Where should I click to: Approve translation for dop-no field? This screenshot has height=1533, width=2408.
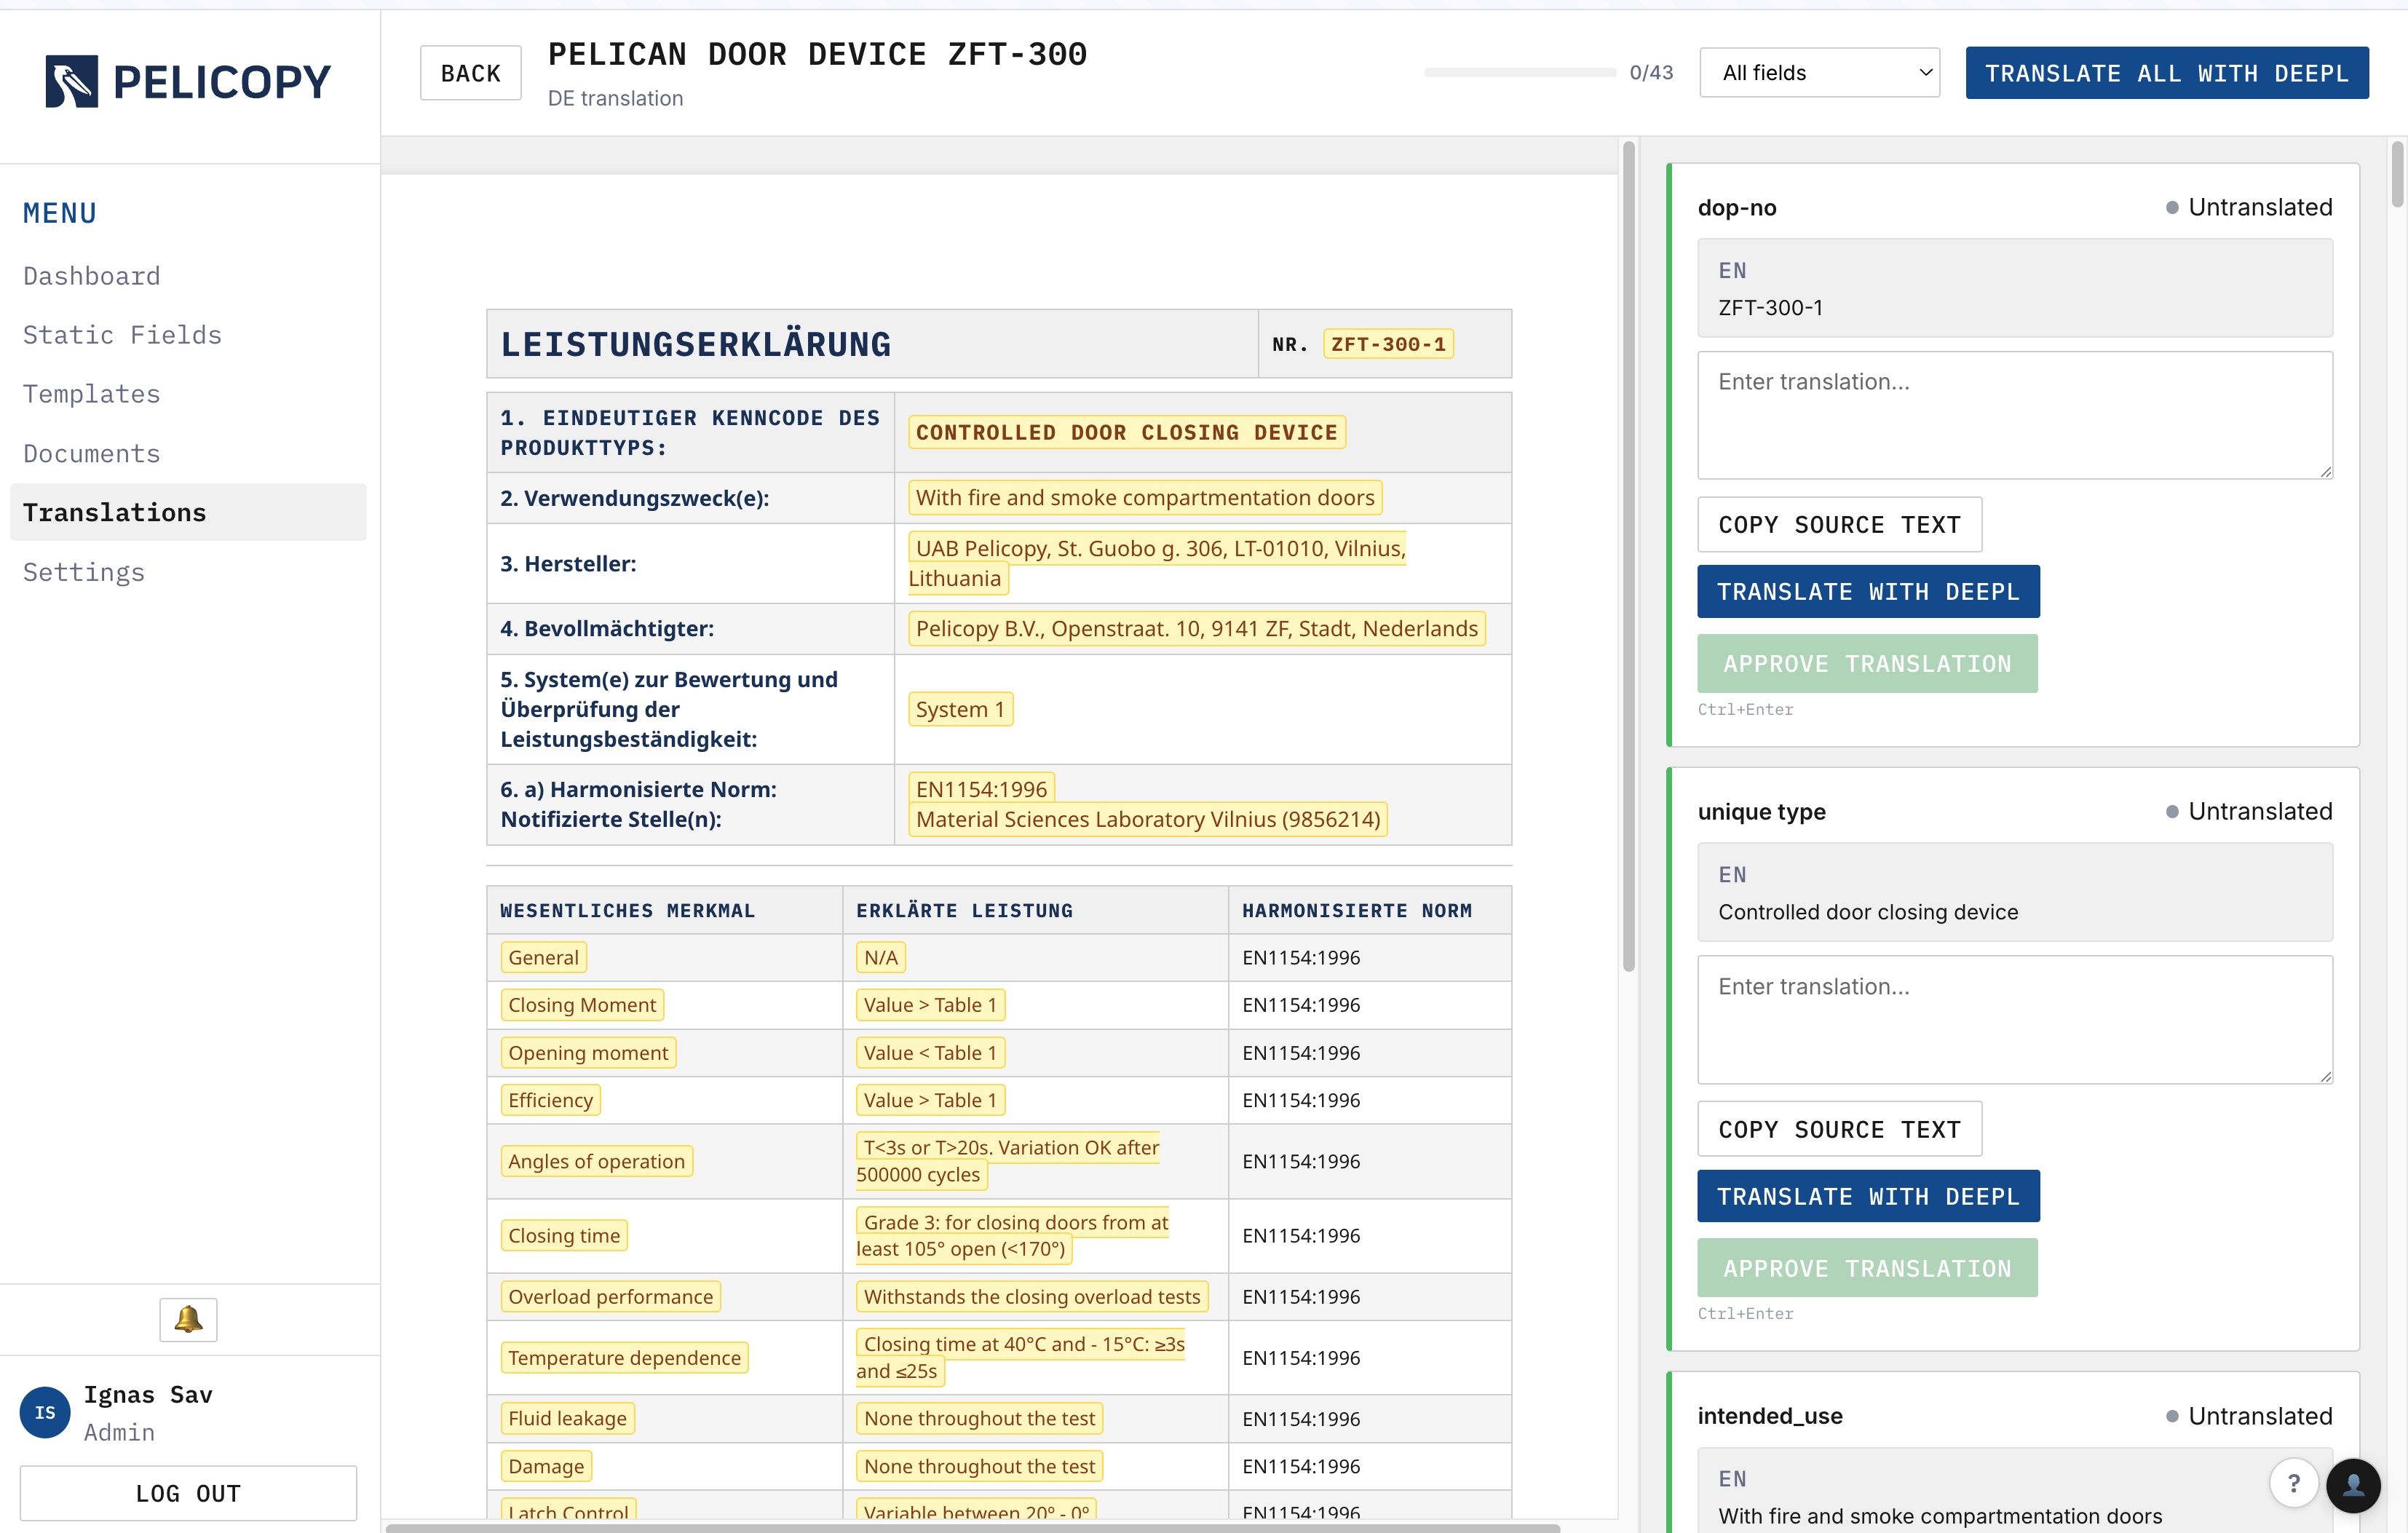[1867, 663]
